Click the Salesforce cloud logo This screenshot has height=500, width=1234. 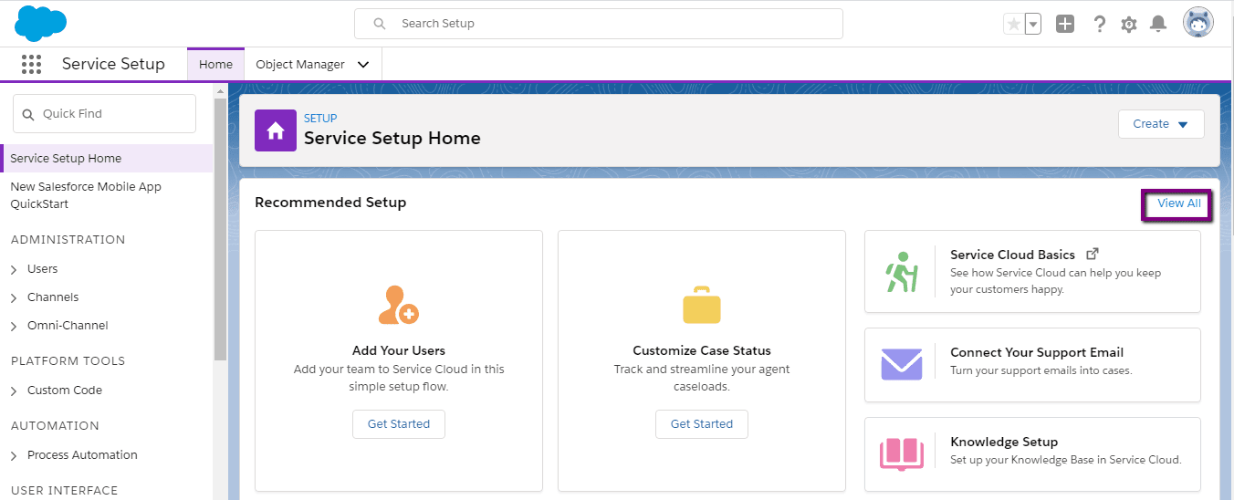point(41,23)
